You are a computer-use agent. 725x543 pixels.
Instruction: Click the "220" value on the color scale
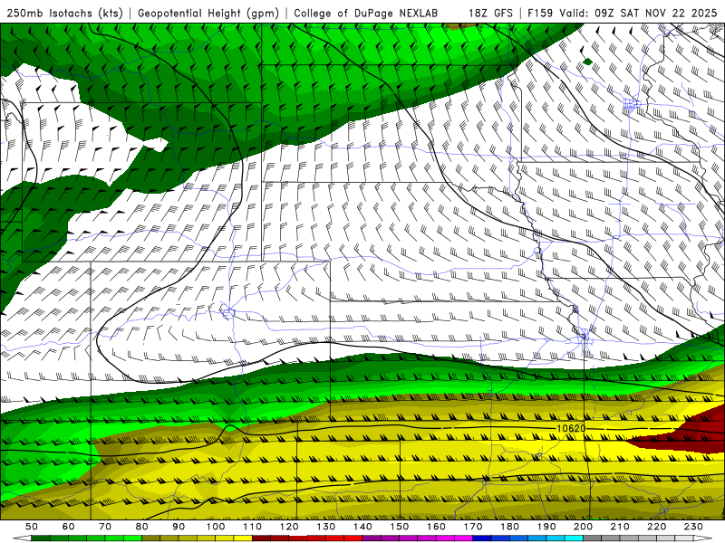pos(656,527)
